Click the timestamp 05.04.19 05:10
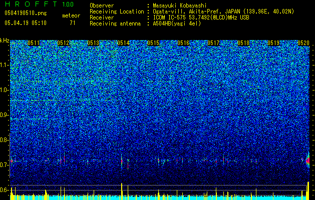Viewport: 315px width, 200px height. [26, 22]
